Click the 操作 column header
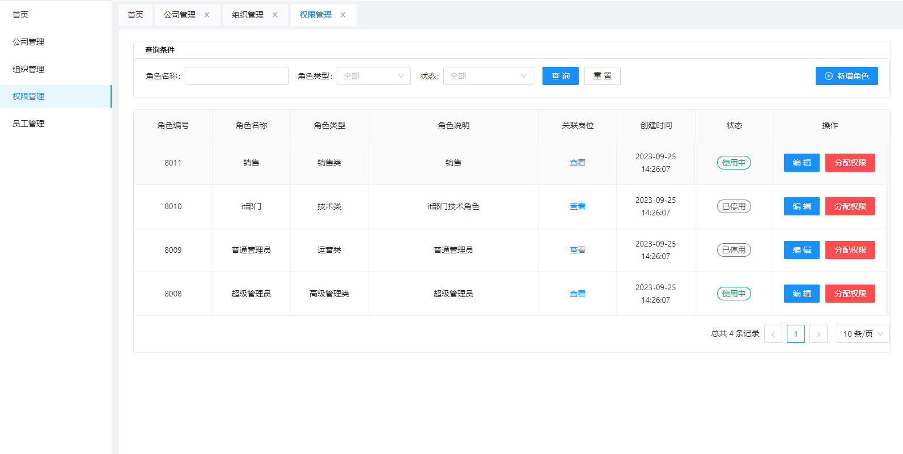Viewport: 903px width, 454px height. tap(830, 125)
